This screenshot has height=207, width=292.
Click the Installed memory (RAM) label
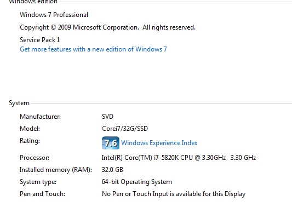[x=56, y=170]
